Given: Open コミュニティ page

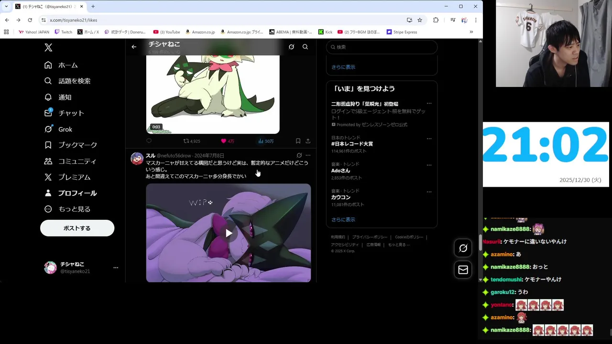Looking at the screenshot, I should [x=70, y=161].
